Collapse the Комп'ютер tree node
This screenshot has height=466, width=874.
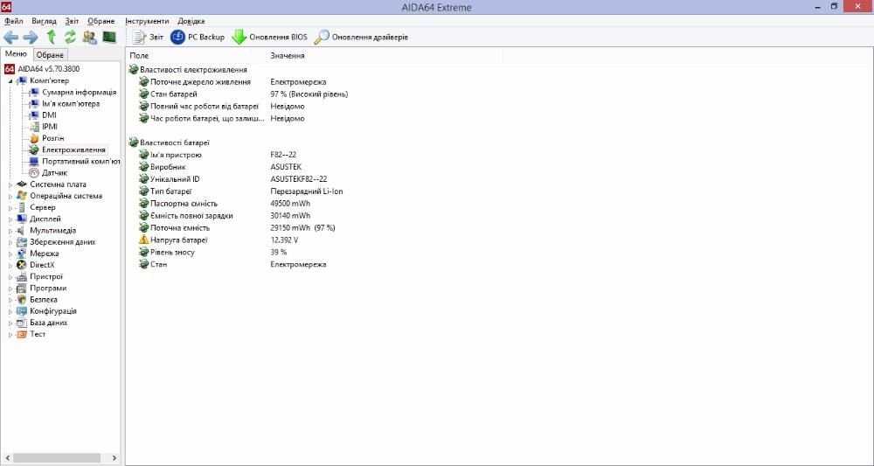tap(10, 80)
